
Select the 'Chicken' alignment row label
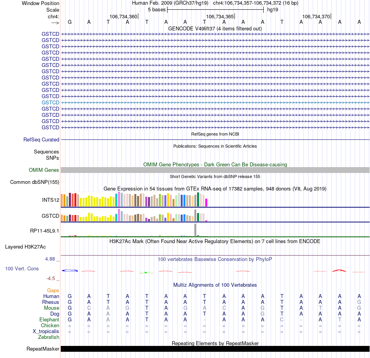click(50, 325)
